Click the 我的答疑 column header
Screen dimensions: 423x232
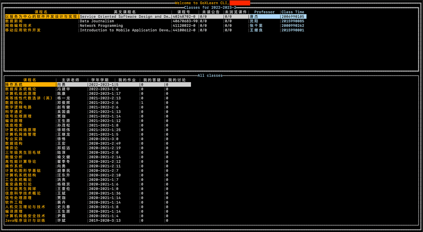pos(152,80)
